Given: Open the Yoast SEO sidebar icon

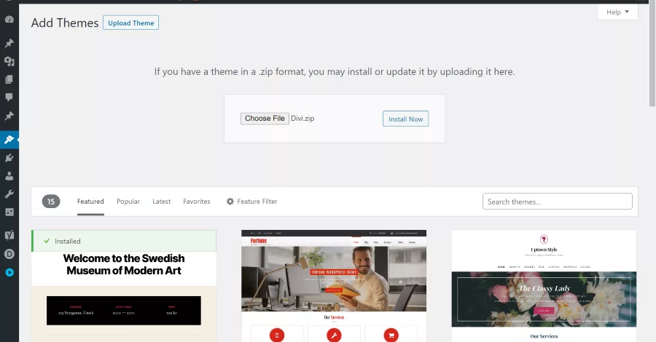Looking at the screenshot, I should 9,235.
